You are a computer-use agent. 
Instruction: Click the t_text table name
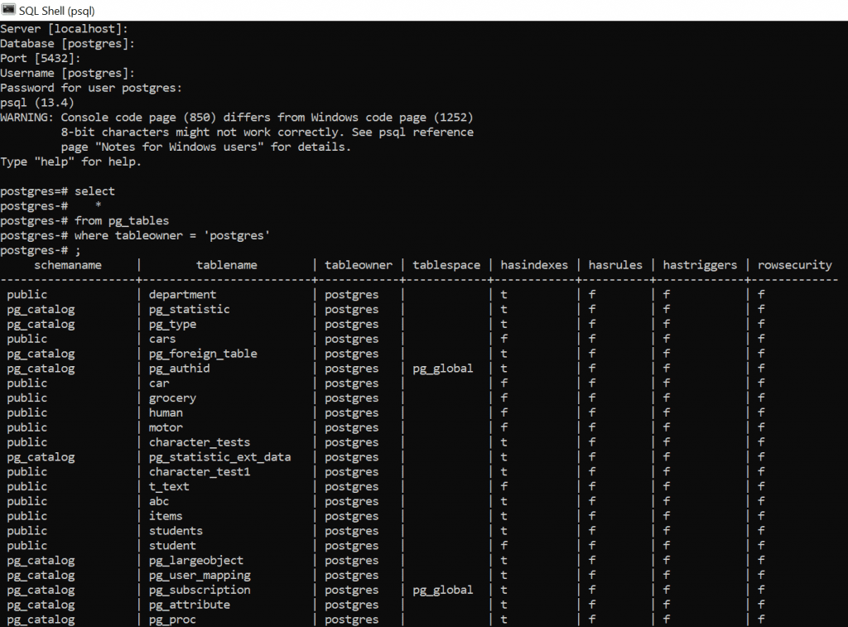pos(169,486)
